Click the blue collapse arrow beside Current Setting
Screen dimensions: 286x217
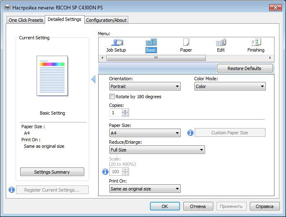(x=93, y=79)
